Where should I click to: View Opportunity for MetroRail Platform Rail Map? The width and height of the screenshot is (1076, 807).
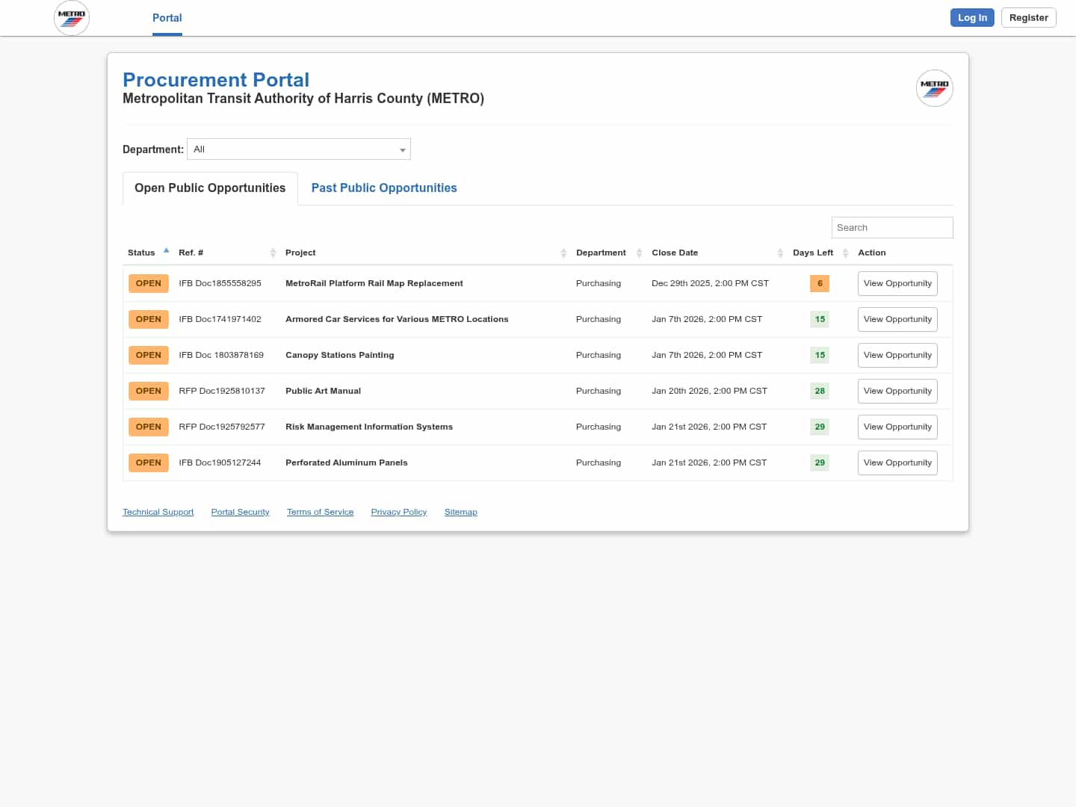coord(897,284)
